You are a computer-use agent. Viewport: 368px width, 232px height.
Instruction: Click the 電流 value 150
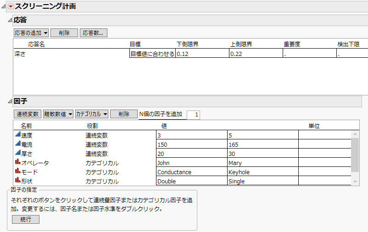click(x=191, y=144)
